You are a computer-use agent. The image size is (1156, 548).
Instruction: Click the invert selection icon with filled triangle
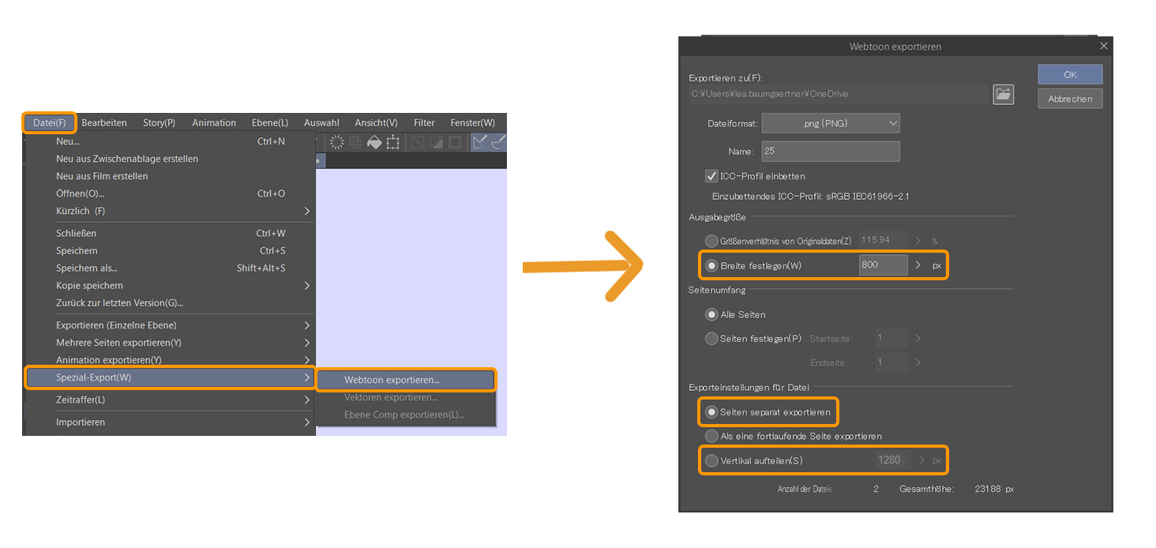[x=436, y=142]
